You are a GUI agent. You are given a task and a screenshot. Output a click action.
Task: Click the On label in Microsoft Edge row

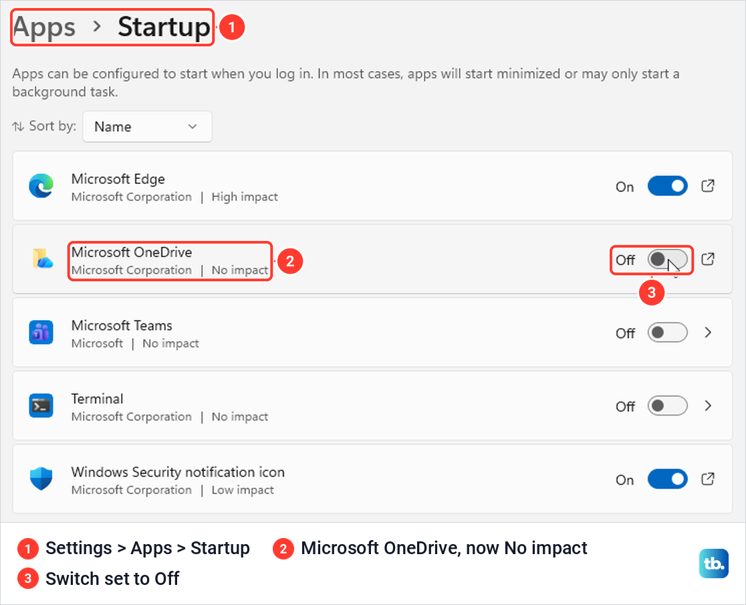(x=625, y=187)
